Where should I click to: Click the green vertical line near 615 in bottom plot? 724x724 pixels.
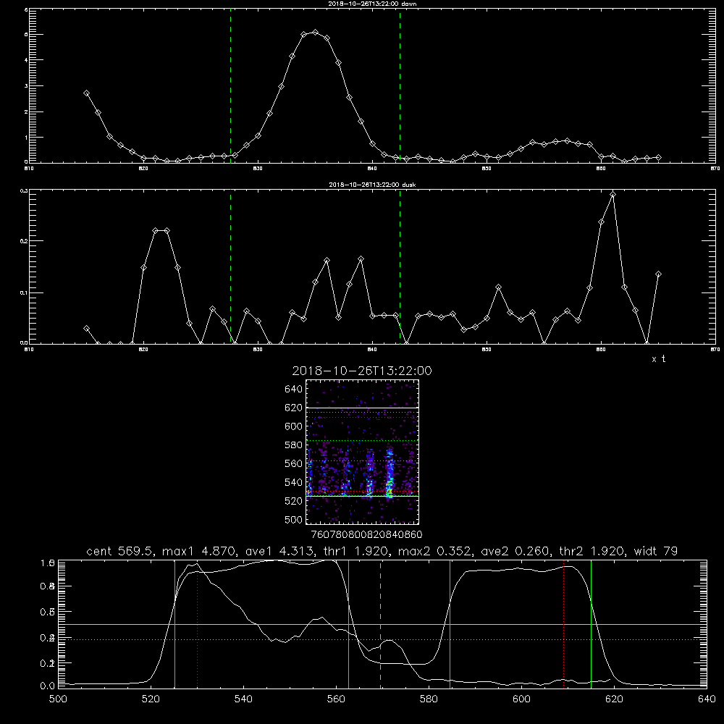click(x=591, y=624)
